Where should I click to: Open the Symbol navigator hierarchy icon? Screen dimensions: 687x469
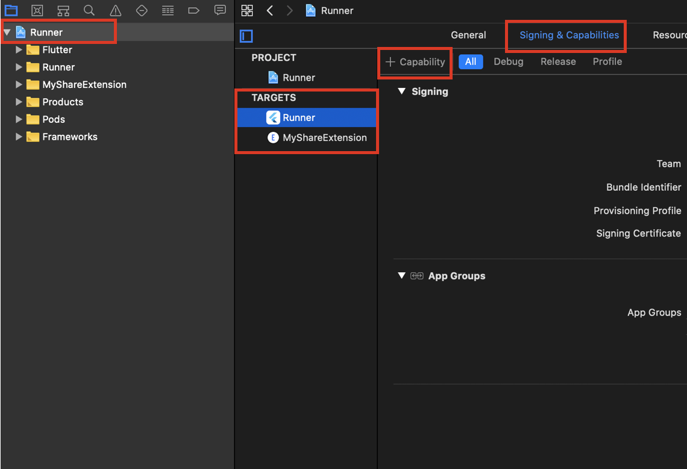[63, 10]
